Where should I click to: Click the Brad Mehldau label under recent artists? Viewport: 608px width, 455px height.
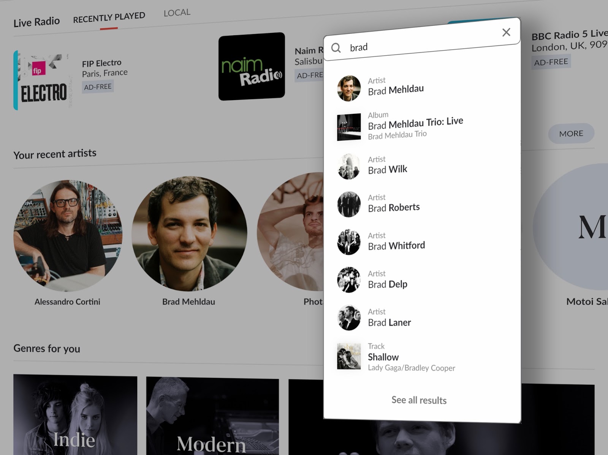tap(188, 302)
